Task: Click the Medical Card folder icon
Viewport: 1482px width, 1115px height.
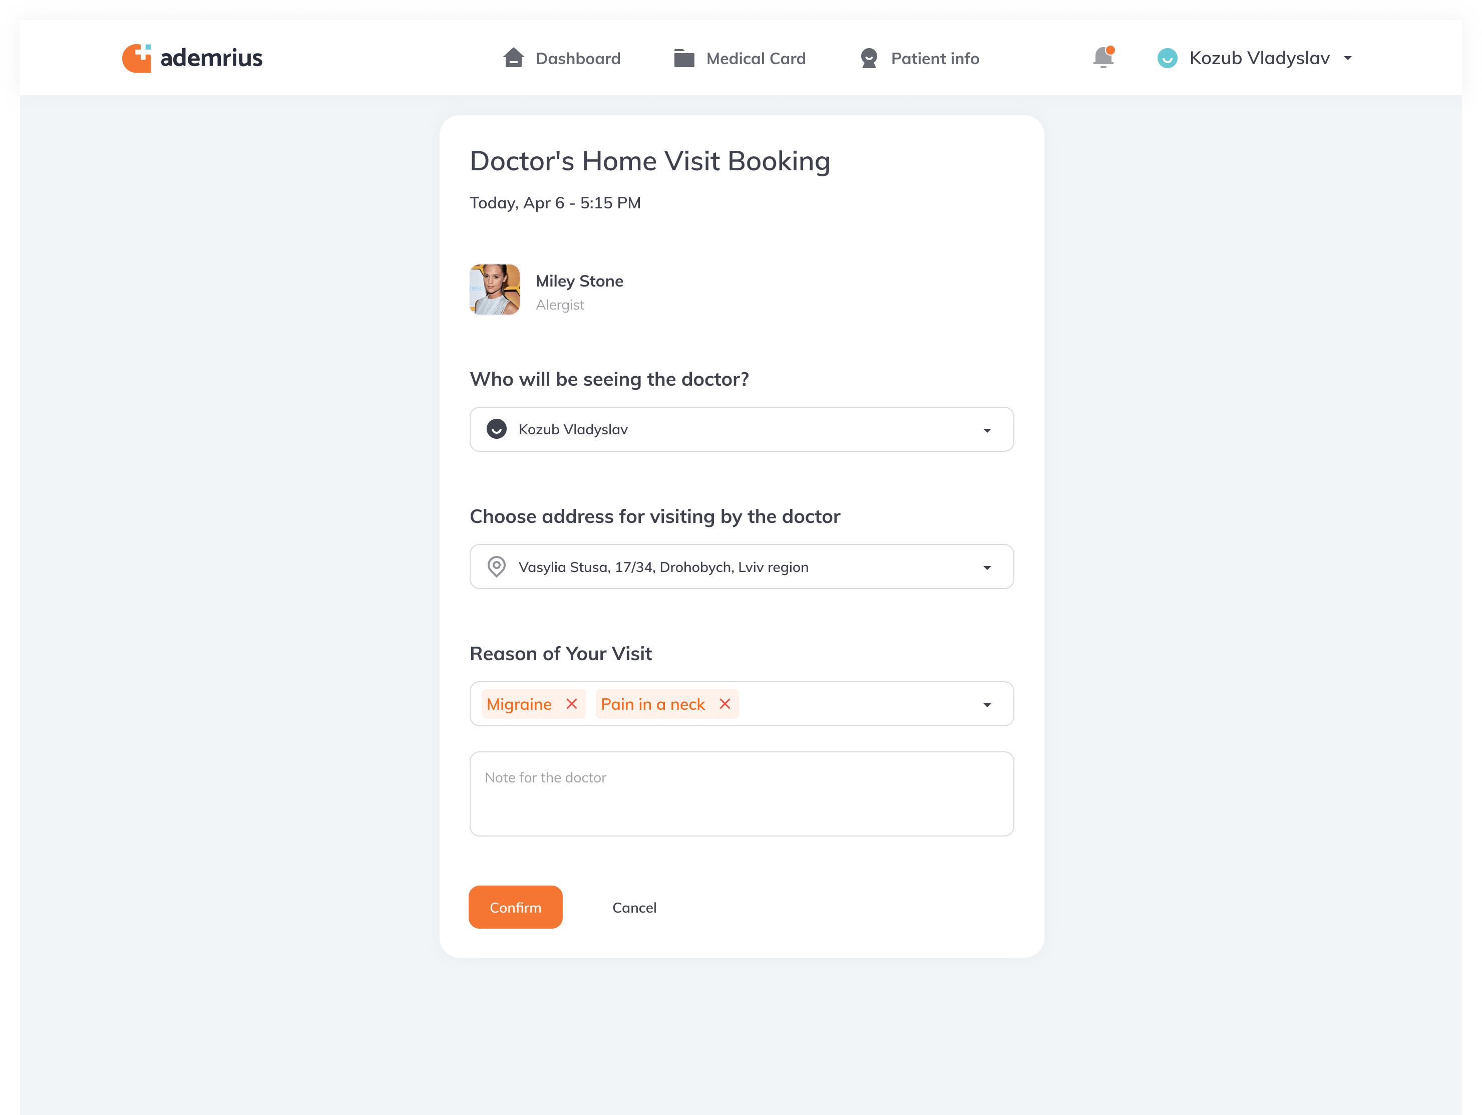Action: pos(684,58)
